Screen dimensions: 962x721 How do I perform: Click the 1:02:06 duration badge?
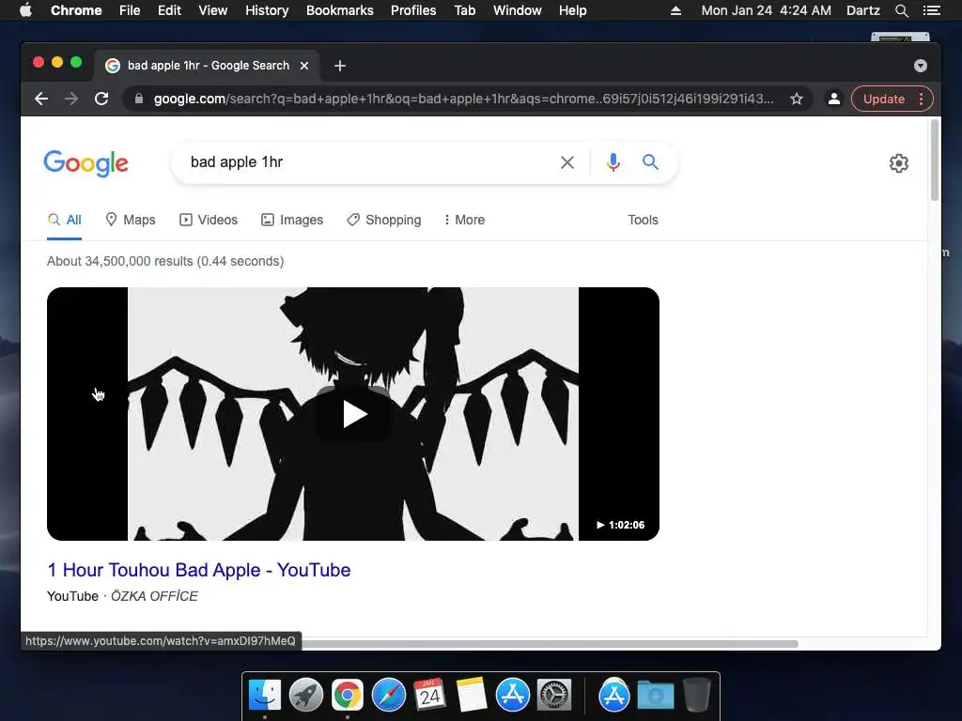[x=620, y=525]
